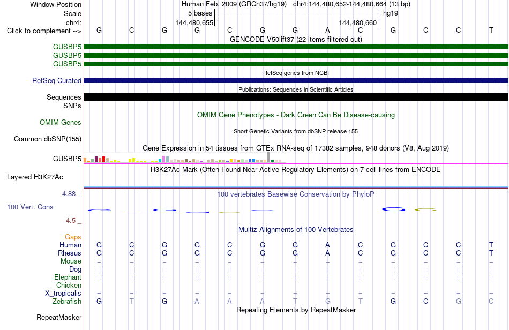The width and height of the screenshot is (509, 330).
Task: Click the T base in the complement sequence row
Action: (491, 30)
